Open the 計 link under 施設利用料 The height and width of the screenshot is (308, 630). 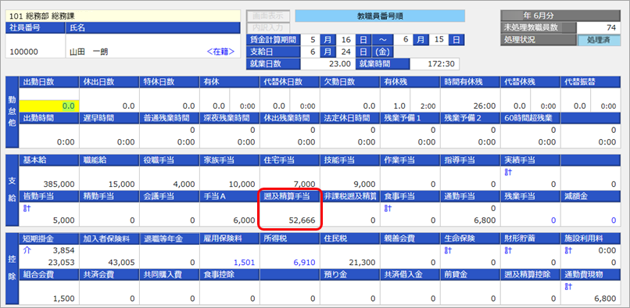click(x=568, y=250)
